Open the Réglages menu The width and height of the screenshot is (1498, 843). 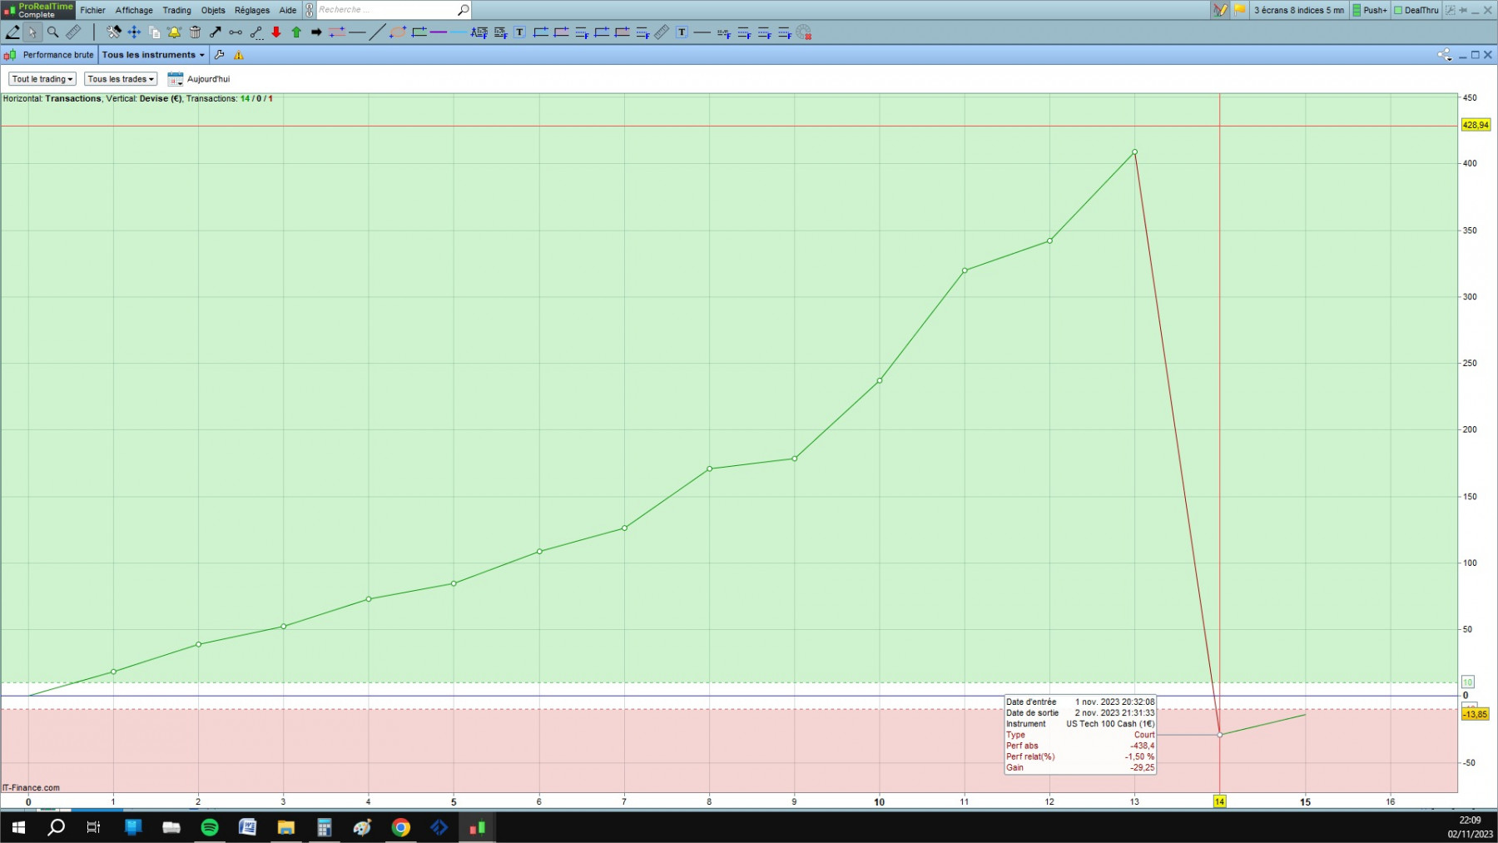tap(252, 10)
